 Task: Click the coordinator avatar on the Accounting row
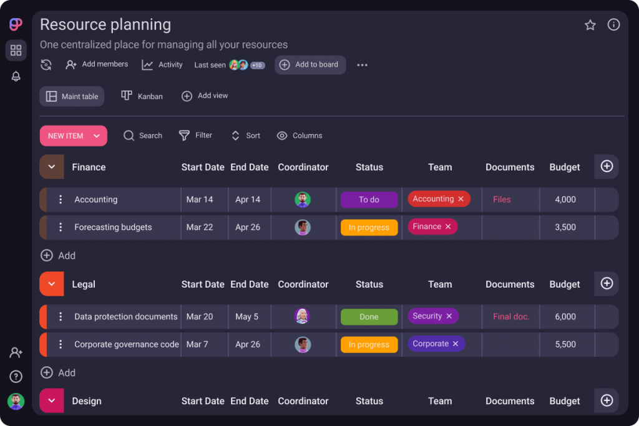[303, 199]
